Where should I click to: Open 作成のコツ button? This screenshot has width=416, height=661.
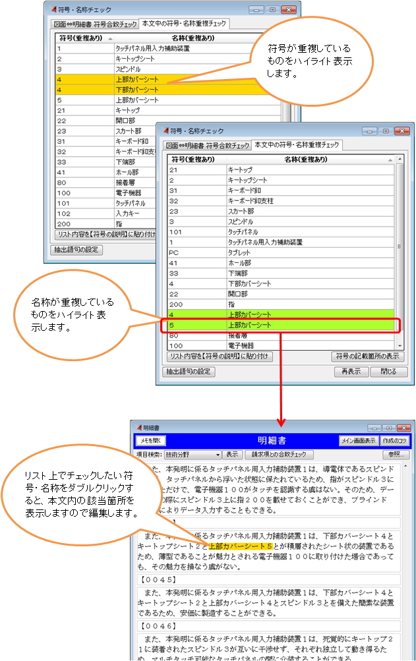click(394, 440)
